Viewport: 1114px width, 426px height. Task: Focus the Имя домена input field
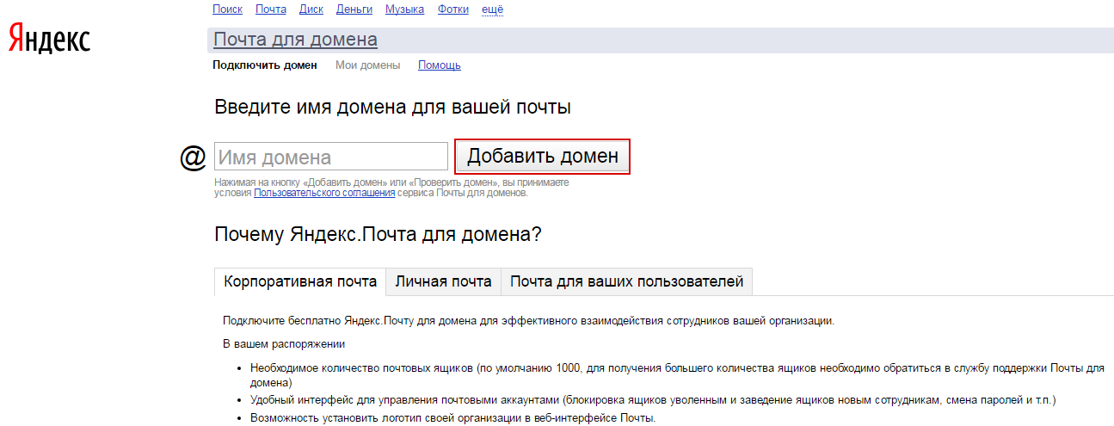[331, 157]
